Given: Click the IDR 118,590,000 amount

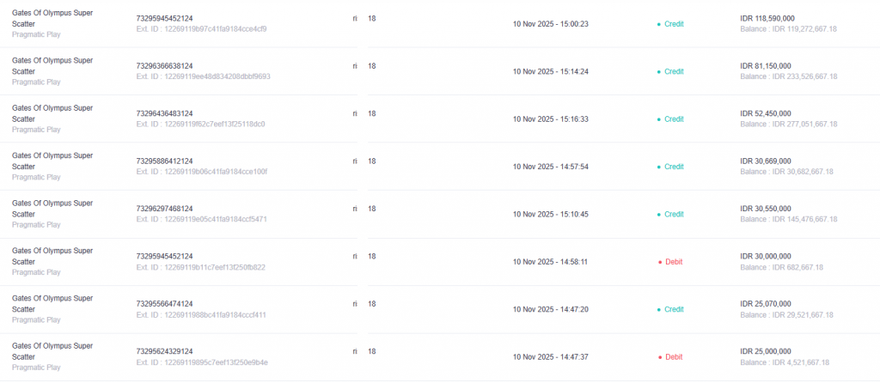Looking at the screenshot, I should 767,18.
